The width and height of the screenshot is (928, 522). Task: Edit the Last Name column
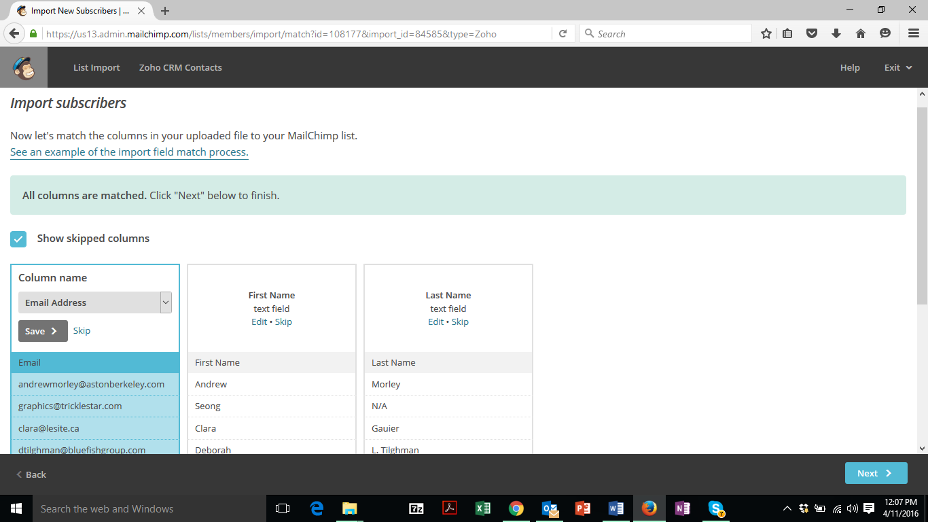pos(435,321)
